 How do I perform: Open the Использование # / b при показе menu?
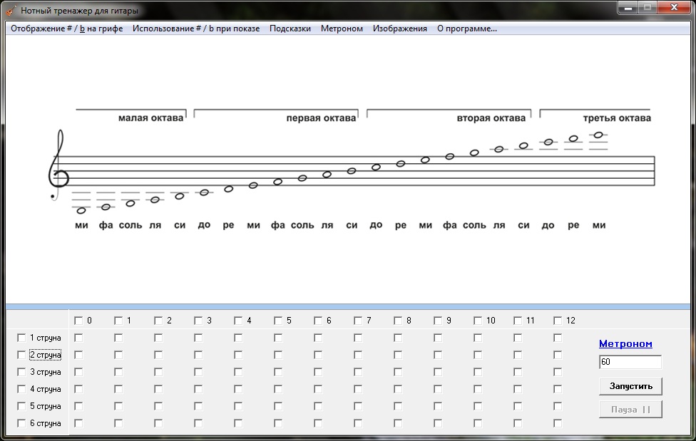point(196,28)
